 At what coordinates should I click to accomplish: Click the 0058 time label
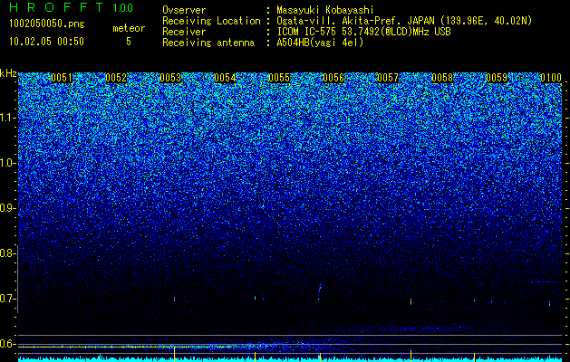[x=442, y=78]
